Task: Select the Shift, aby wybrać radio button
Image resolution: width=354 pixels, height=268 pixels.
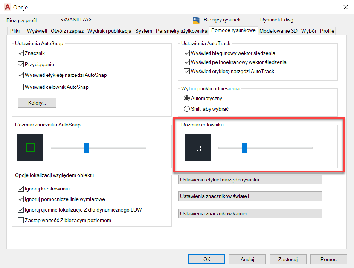Action: coord(187,109)
